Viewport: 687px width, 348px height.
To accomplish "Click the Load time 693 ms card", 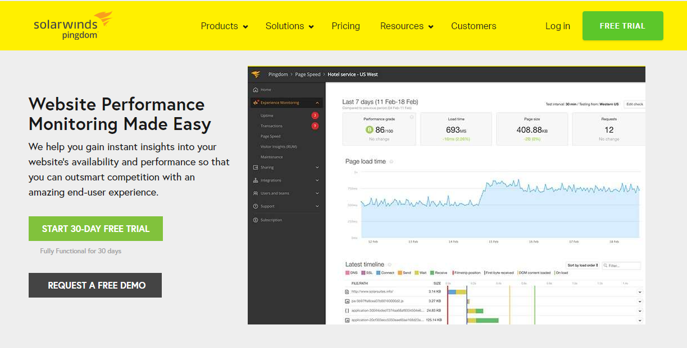I will (x=456, y=129).
